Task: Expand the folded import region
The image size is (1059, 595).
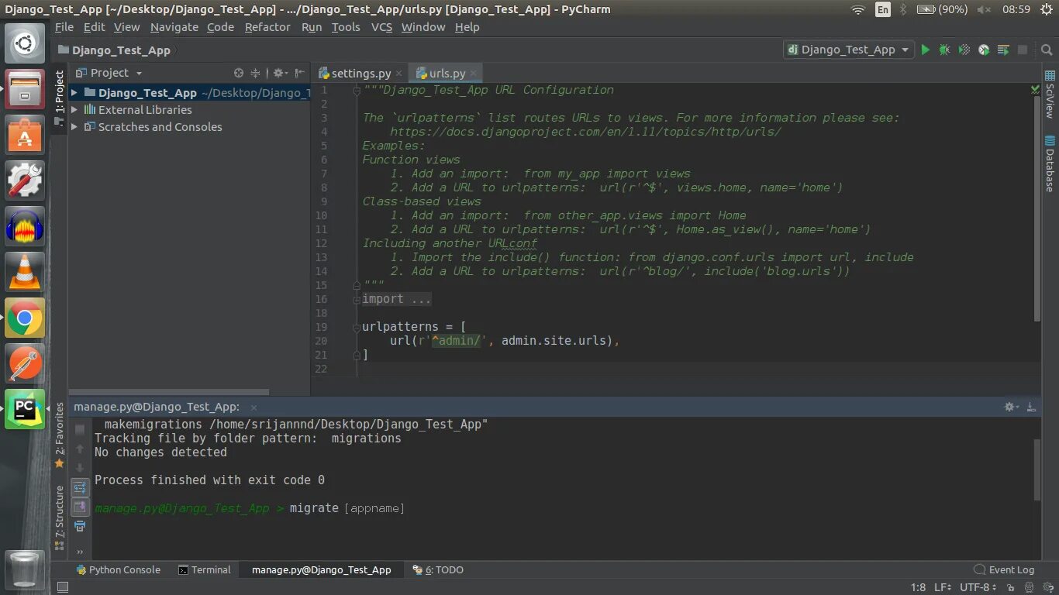Action: tap(396, 299)
